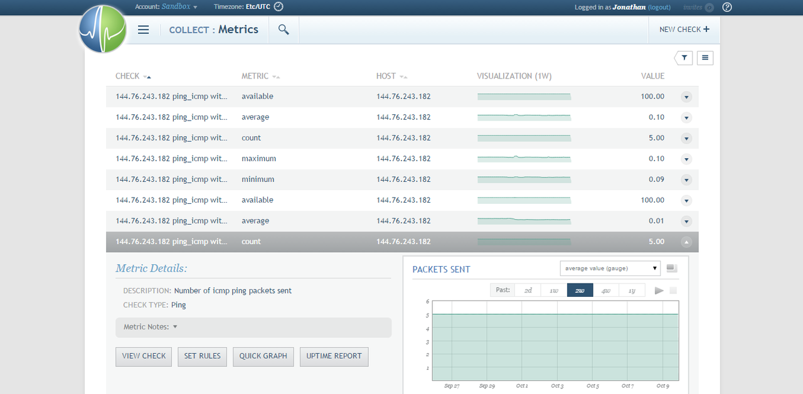Viewport: 803px width, 394px height.
Task: Click the magnifying glass search icon
Action: pos(284,29)
